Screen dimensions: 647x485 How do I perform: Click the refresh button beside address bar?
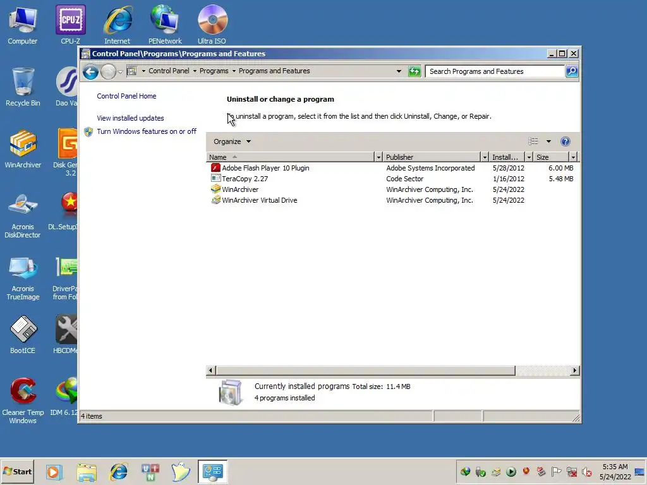pos(414,71)
